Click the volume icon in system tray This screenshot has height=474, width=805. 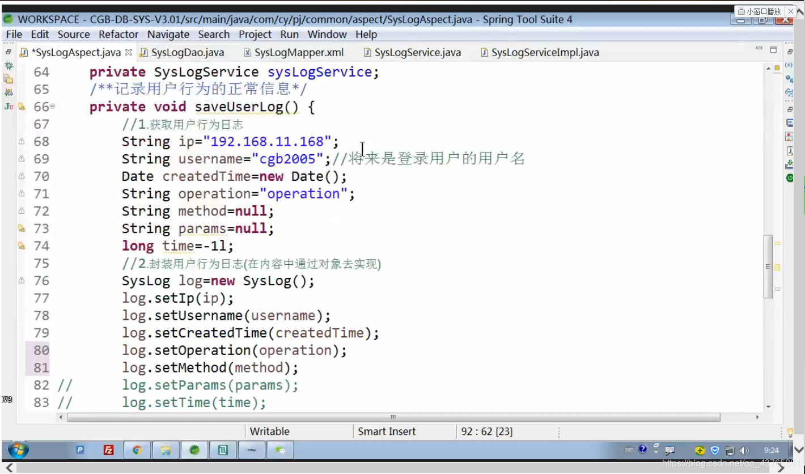coord(745,451)
